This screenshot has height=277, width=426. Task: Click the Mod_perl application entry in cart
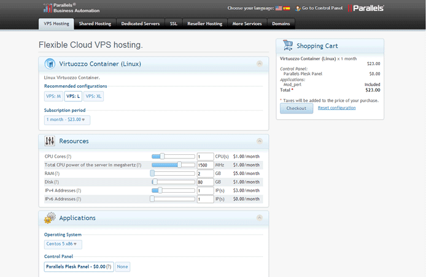point(292,85)
